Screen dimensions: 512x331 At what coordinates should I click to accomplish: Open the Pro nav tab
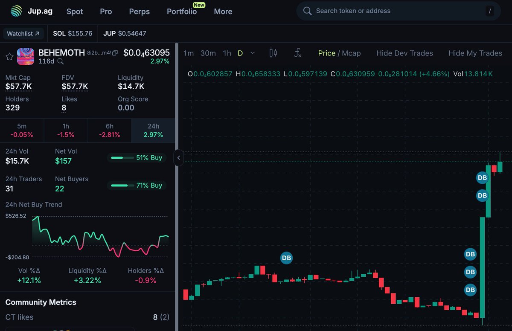[106, 12]
